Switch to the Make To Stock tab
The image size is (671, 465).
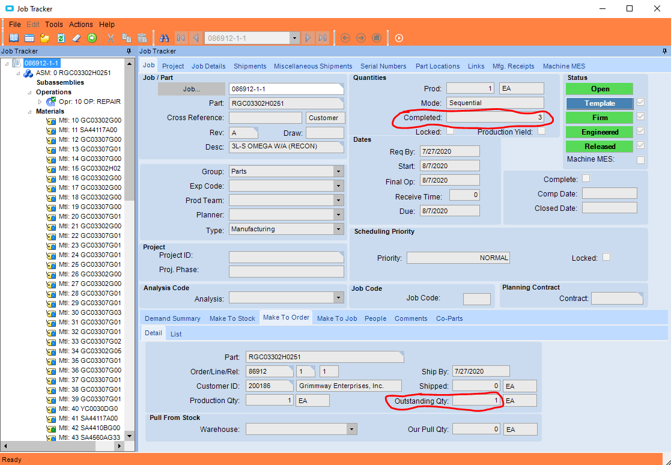pos(232,318)
